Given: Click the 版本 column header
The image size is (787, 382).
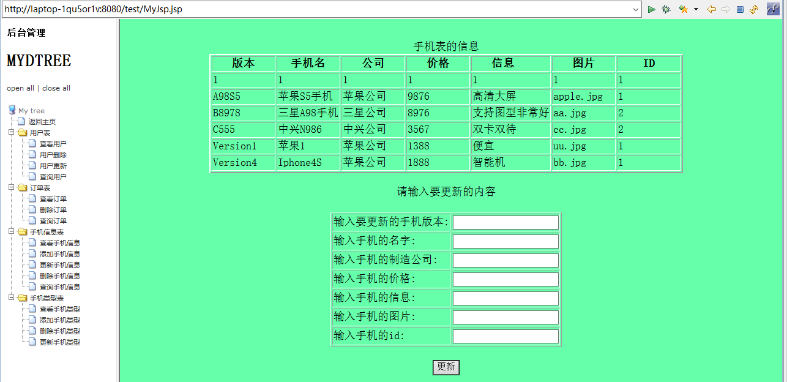Looking at the screenshot, I should (x=244, y=64).
